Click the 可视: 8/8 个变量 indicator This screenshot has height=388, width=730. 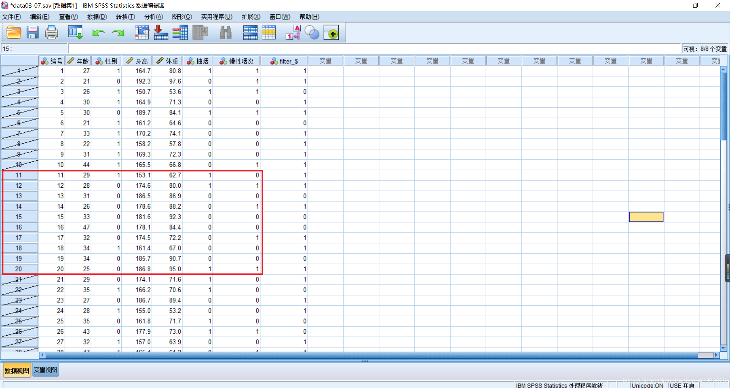click(705, 49)
